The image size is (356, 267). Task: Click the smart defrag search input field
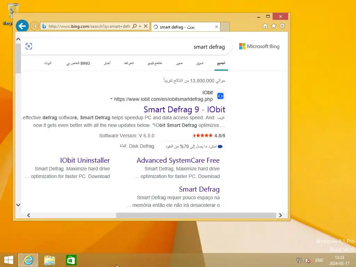(127, 47)
